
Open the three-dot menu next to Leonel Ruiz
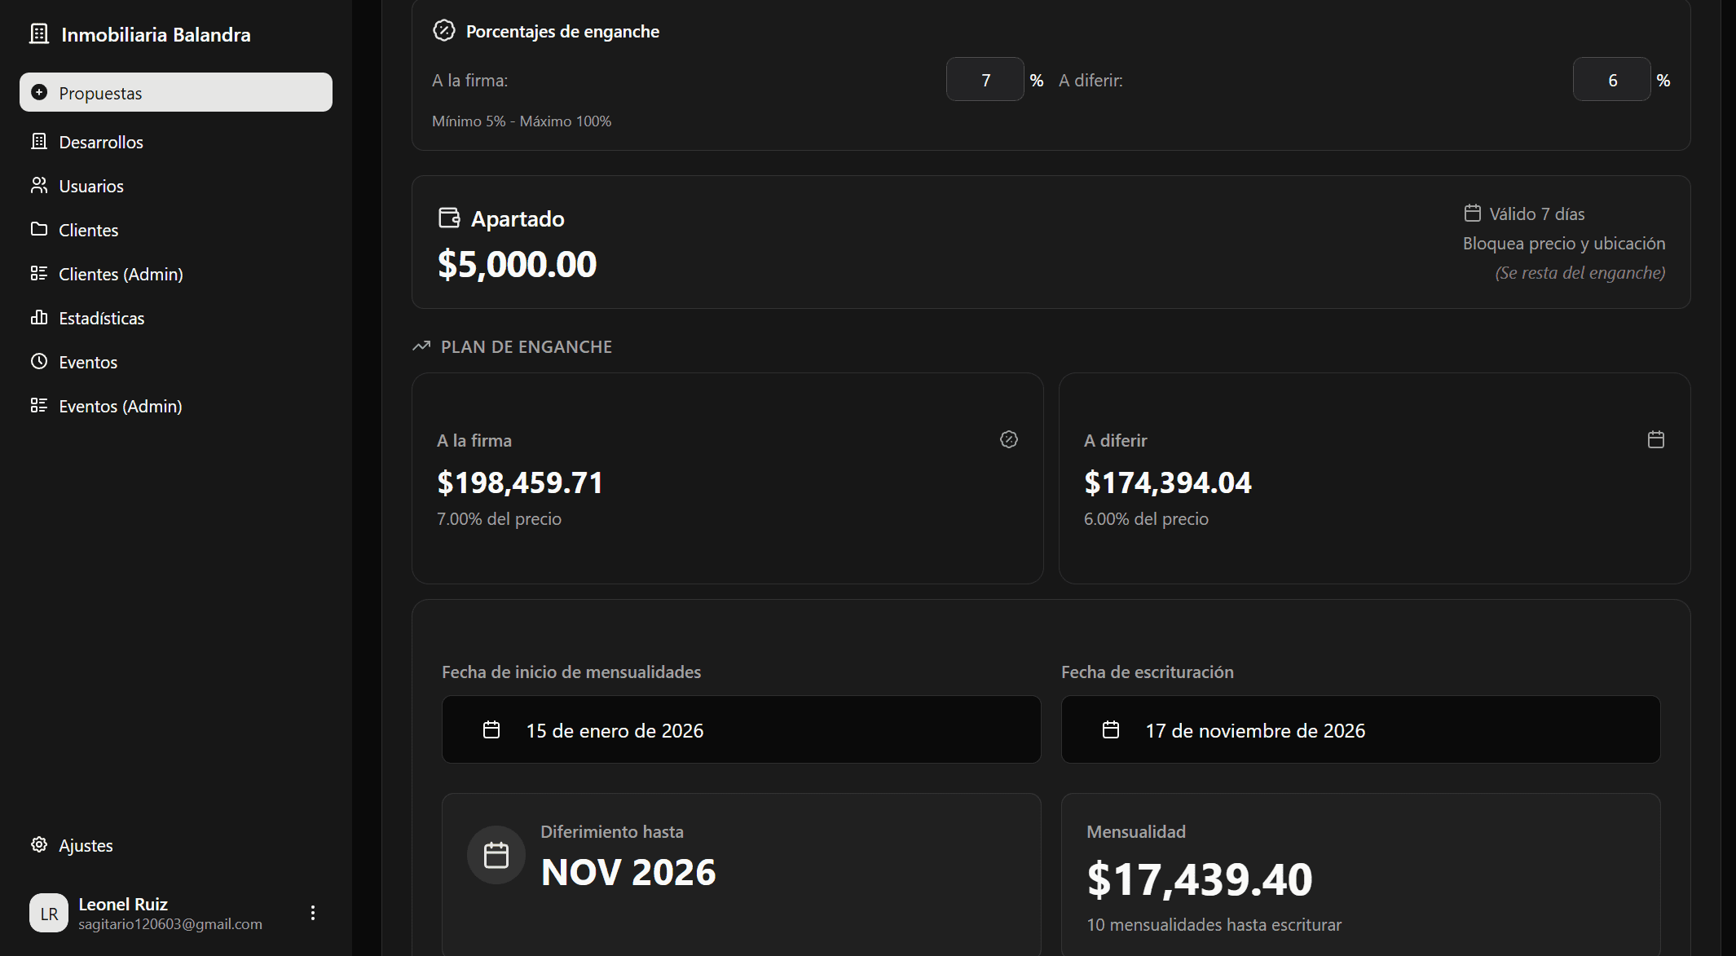(x=312, y=913)
